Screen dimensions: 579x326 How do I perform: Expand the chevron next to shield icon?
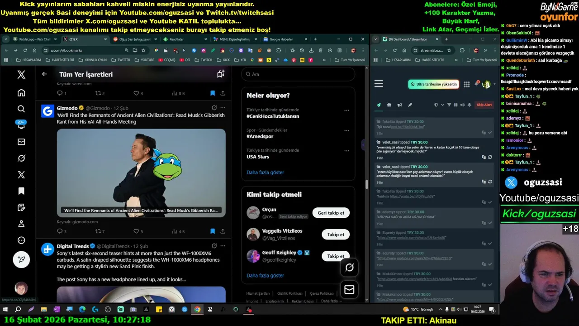click(442, 105)
